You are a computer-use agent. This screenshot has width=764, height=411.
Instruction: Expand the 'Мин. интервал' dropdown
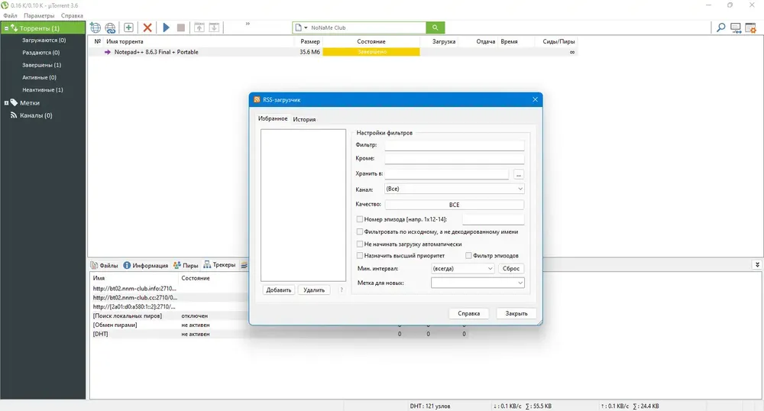click(463, 268)
